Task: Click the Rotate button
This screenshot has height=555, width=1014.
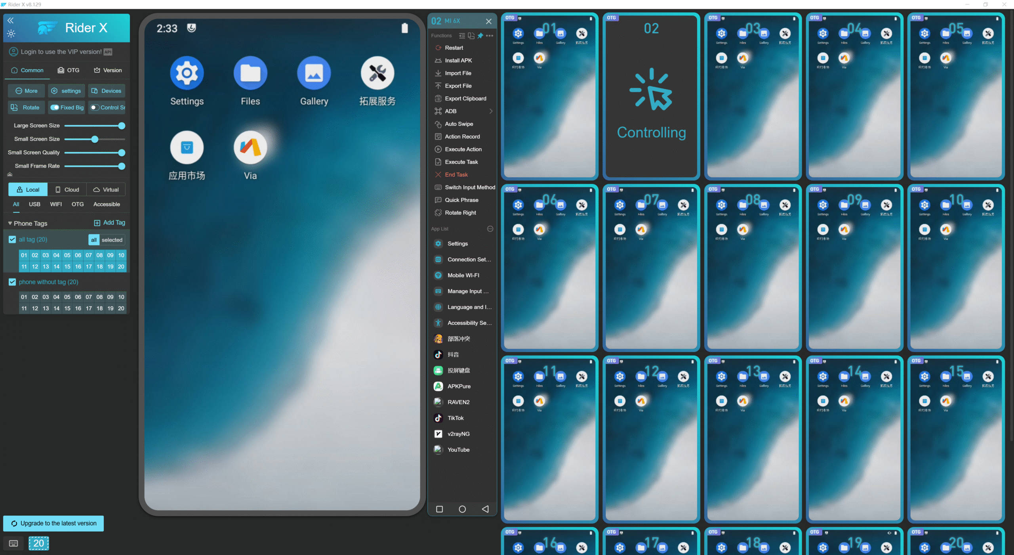Action: click(27, 107)
